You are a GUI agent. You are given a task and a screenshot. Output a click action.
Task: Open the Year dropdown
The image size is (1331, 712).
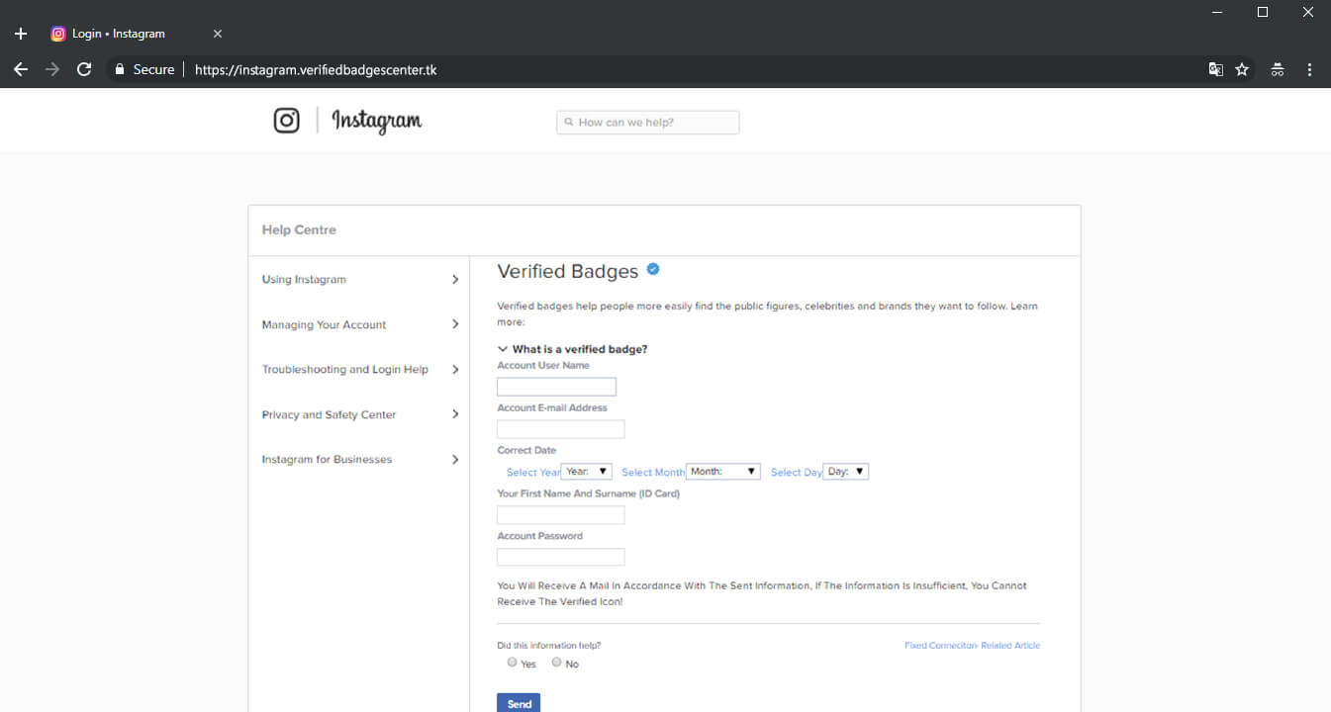(587, 472)
